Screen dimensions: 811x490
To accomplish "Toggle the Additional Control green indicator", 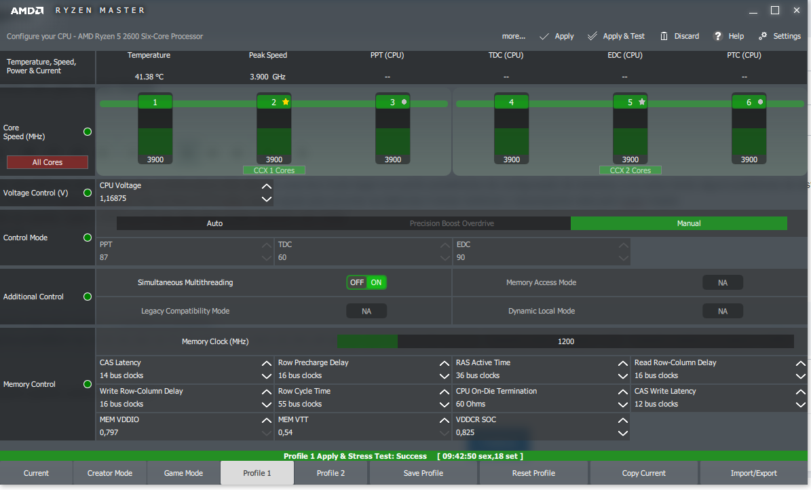I will click(x=88, y=297).
